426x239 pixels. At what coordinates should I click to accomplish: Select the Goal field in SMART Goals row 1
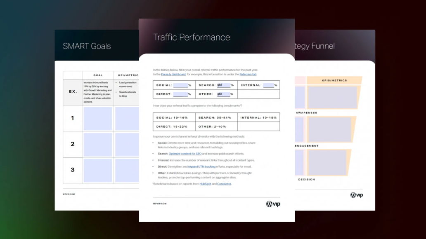[98, 119]
